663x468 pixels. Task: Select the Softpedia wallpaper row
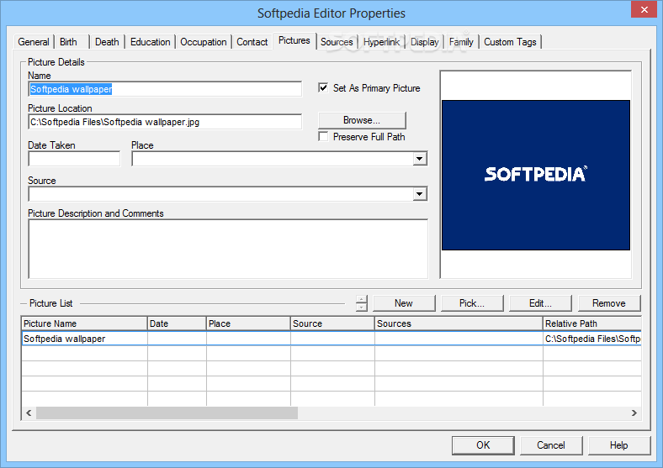(x=331, y=339)
